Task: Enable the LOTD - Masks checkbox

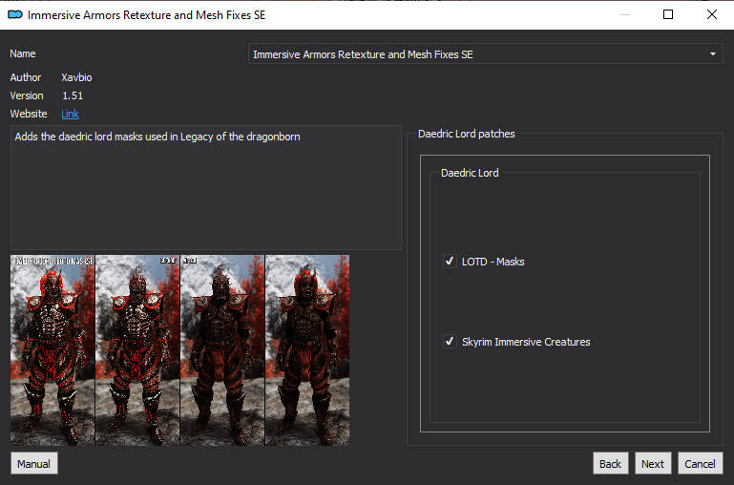Action: click(450, 262)
